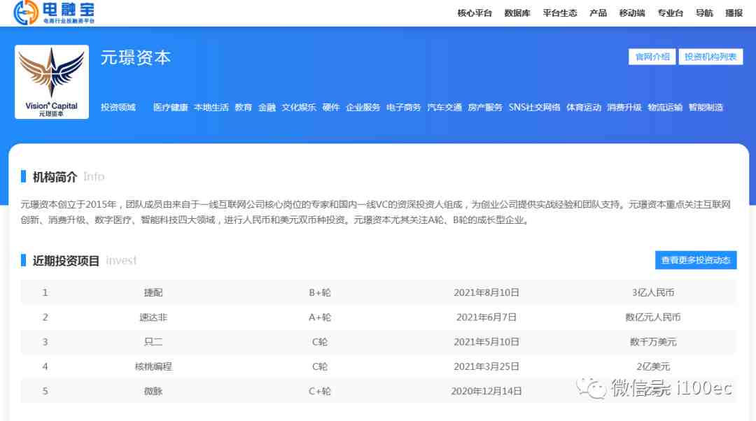This screenshot has height=421, width=756.
Task: Open the 捷配 investment project
Action: tap(153, 292)
